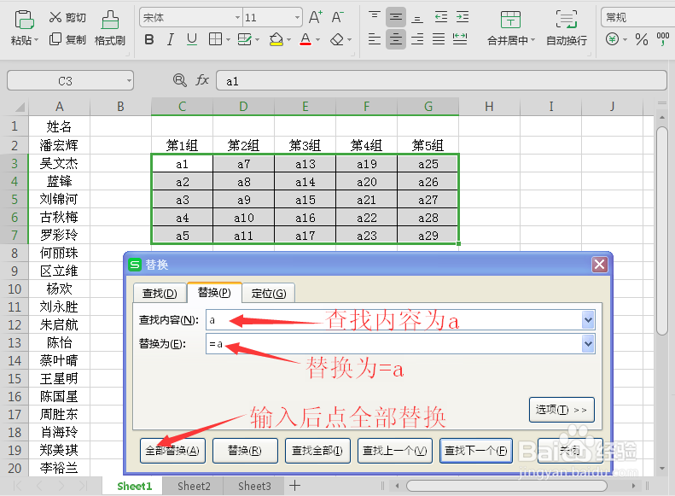Click the 查找上一个(V) Find Previous button

395,451
